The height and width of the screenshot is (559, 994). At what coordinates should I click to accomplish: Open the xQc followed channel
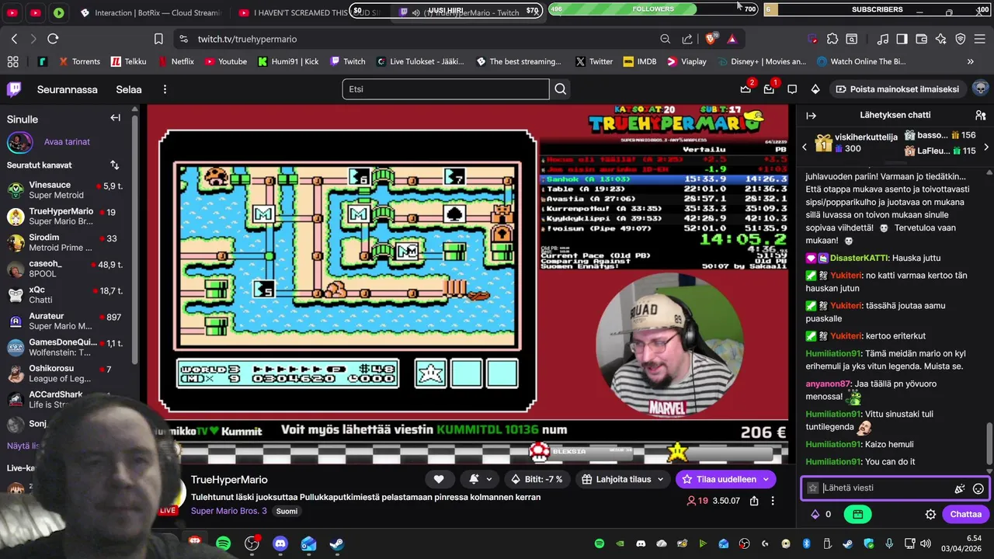(x=68, y=294)
